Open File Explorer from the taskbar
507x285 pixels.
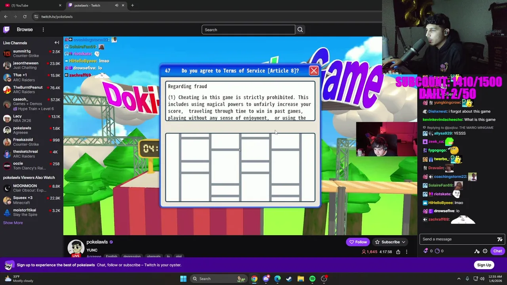click(301, 279)
